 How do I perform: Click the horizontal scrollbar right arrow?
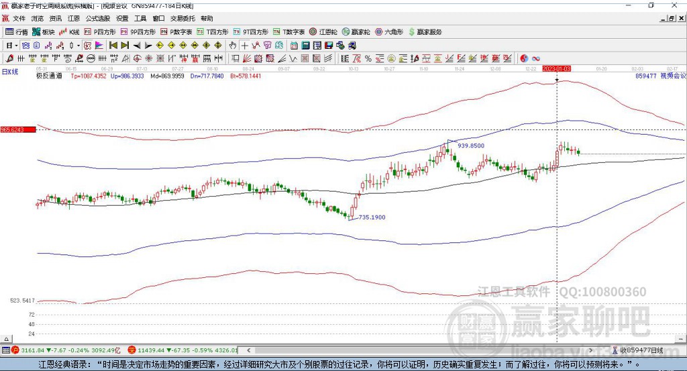(590, 350)
